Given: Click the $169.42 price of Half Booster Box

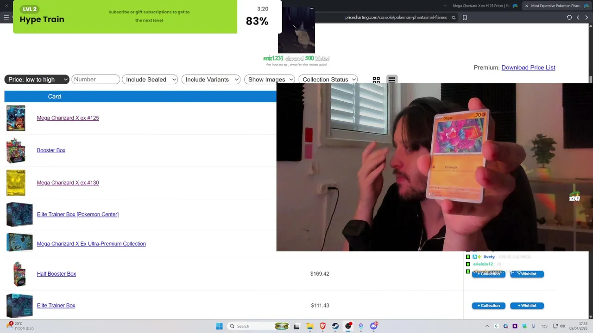Looking at the screenshot, I should coord(320,274).
